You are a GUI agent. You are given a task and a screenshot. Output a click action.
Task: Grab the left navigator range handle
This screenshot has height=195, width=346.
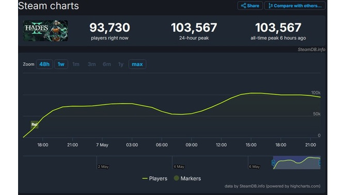[273, 163]
